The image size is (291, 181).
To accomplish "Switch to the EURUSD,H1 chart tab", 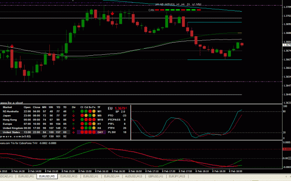I will [91, 176].
